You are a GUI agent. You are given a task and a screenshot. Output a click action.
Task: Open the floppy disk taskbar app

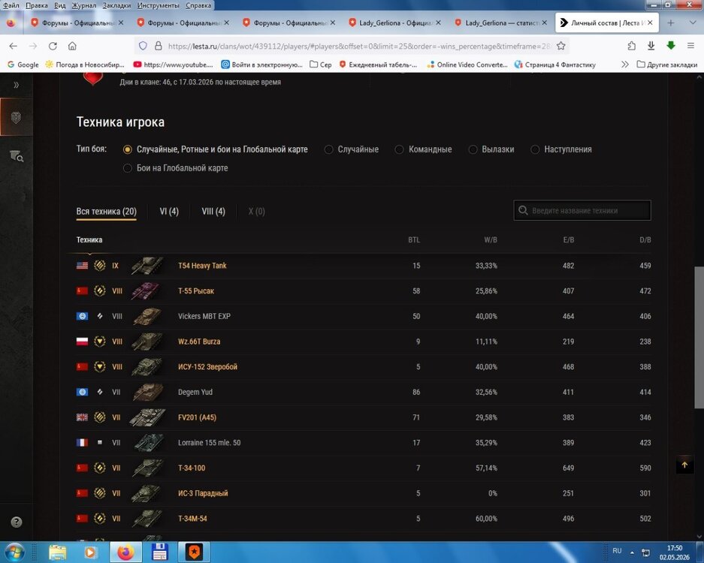160,552
